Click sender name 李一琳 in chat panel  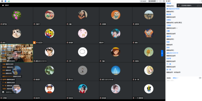pos(169,70)
